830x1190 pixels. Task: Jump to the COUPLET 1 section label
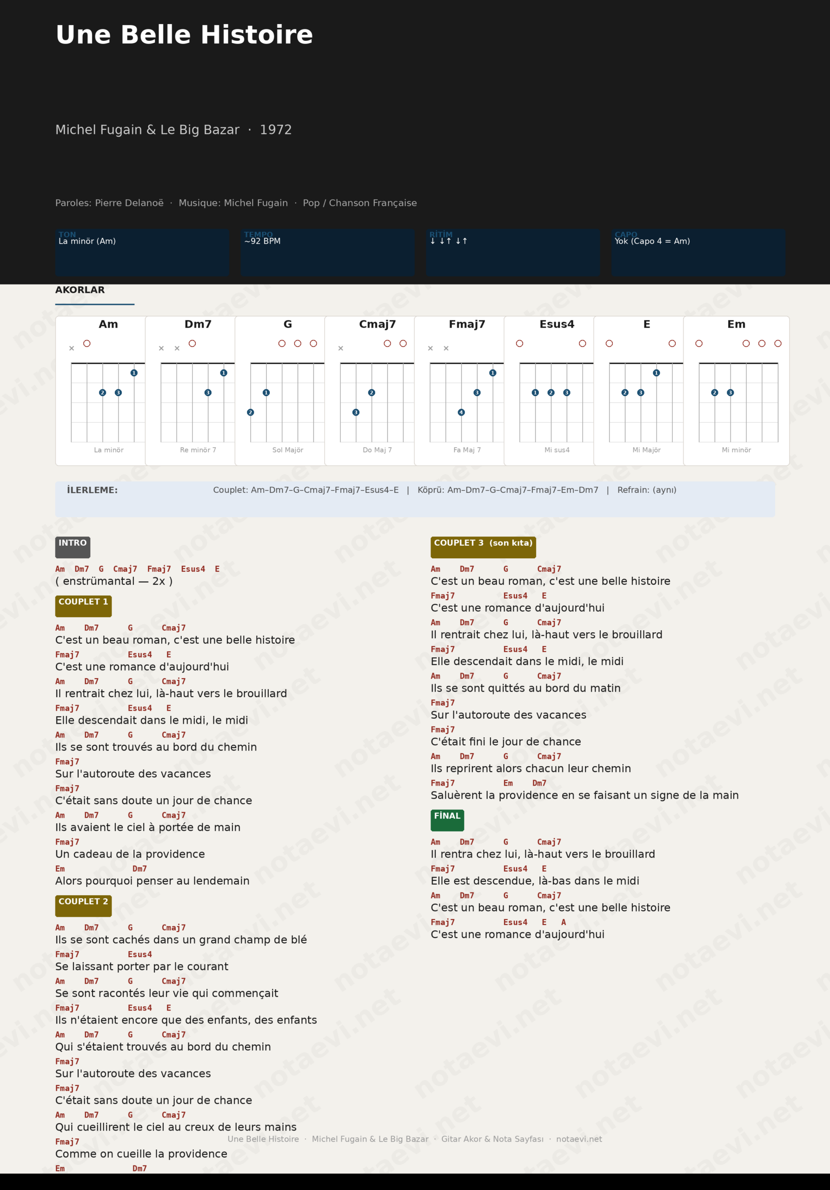84,606
